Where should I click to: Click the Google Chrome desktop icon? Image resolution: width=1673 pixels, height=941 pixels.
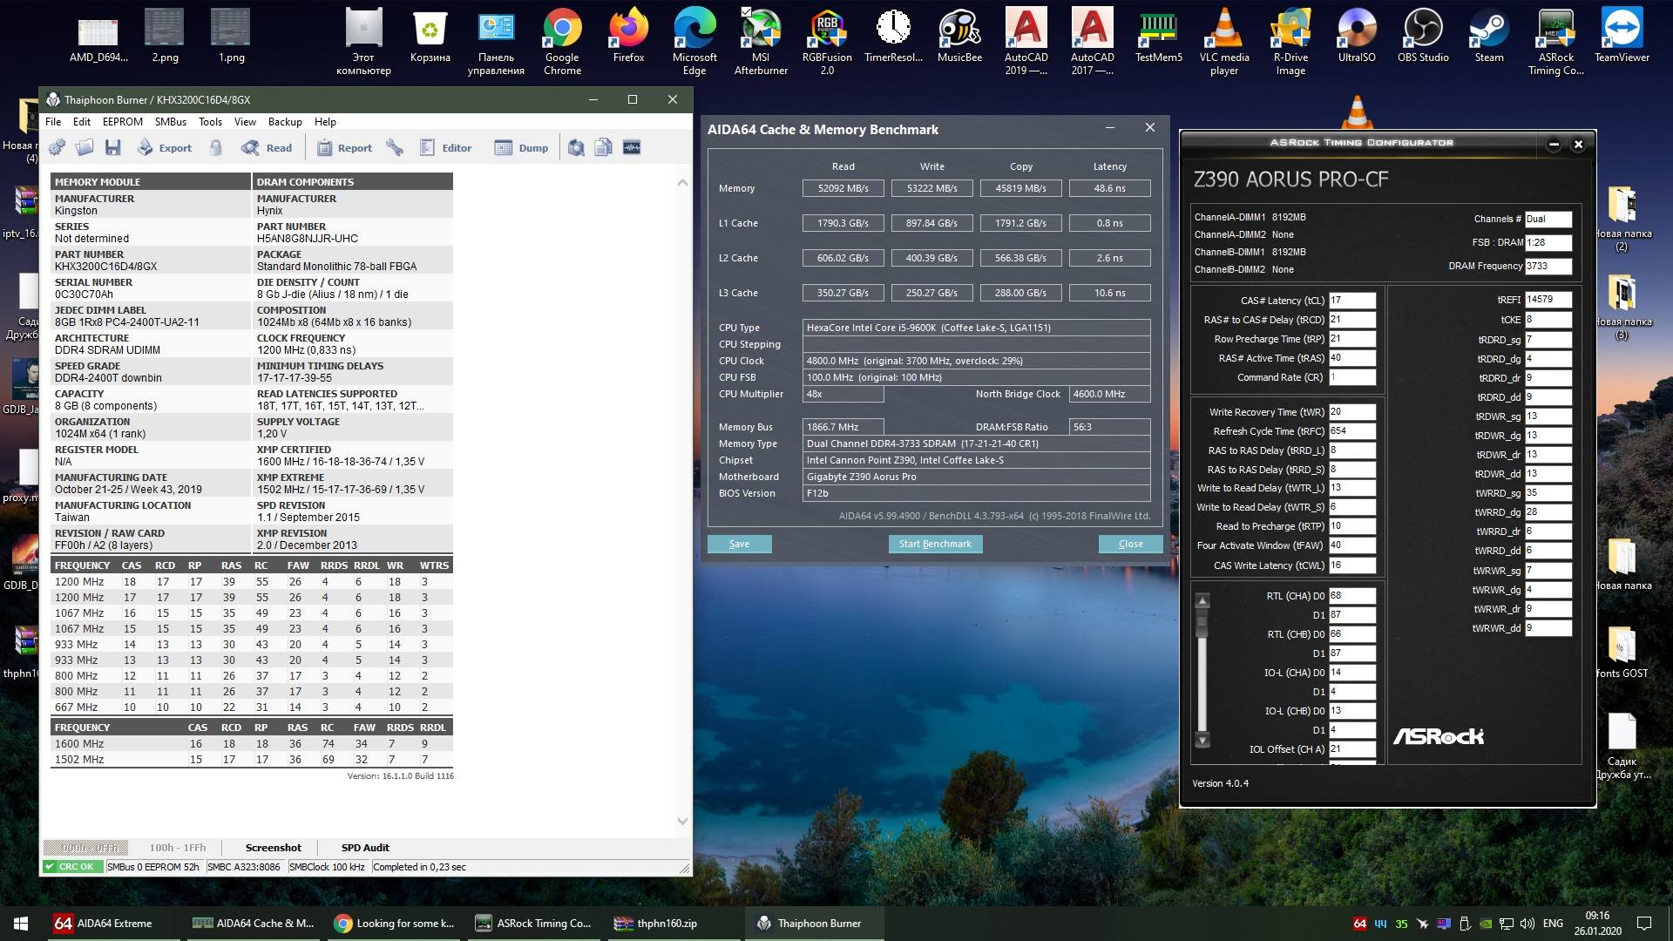(562, 42)
